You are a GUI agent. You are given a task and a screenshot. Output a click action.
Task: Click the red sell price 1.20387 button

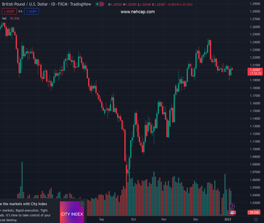(x=8, y=12)
